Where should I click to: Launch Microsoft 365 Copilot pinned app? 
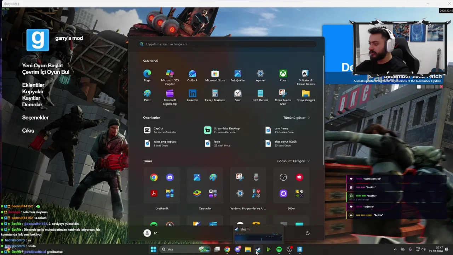click(x=170, y=78)
